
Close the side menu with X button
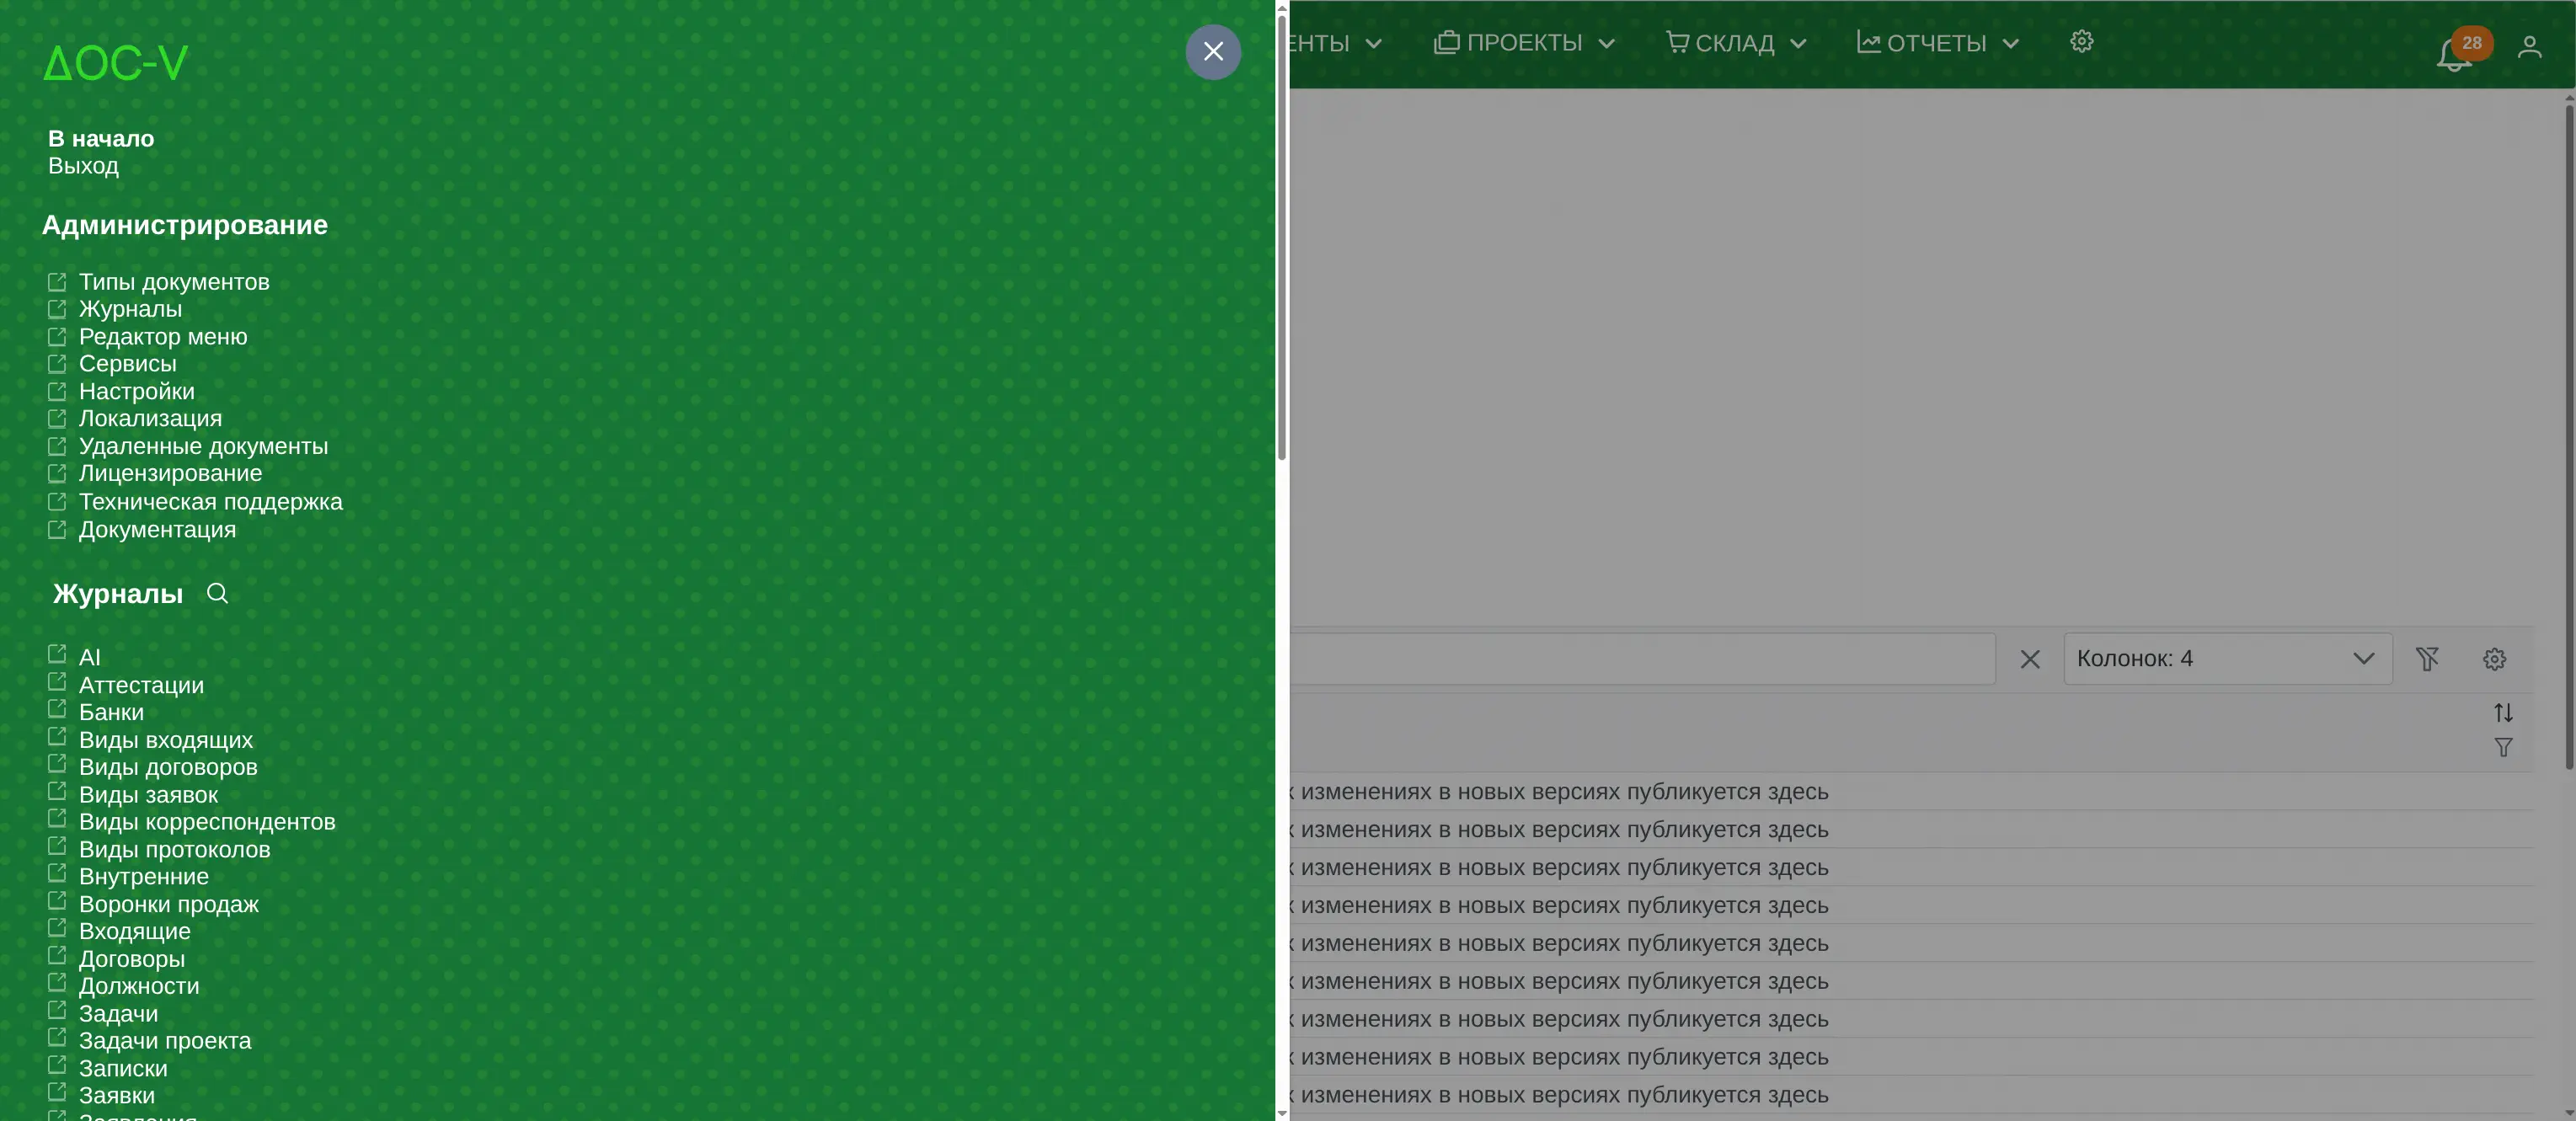1213,52
